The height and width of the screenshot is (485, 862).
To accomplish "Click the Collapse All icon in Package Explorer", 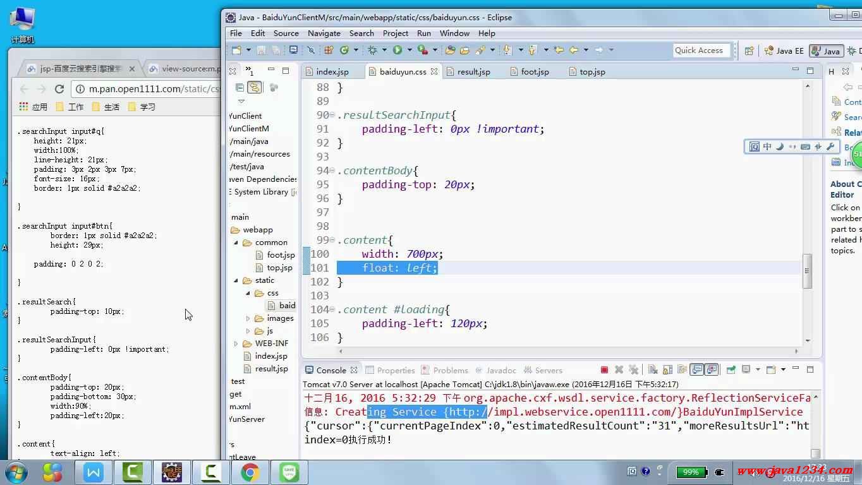I will 240,88.
